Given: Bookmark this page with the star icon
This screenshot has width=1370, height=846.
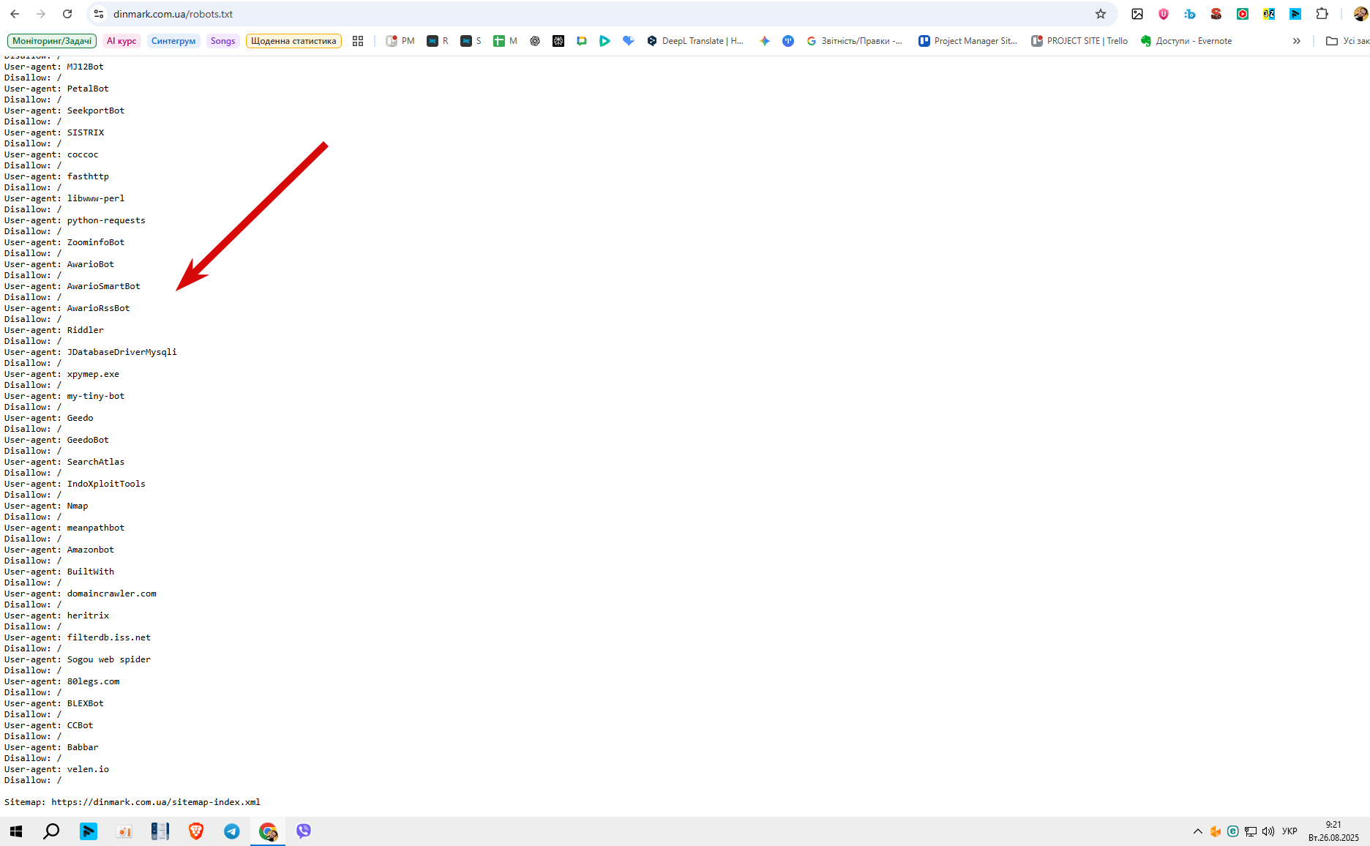Looking at the screenshot, I should click(1101, 14).
